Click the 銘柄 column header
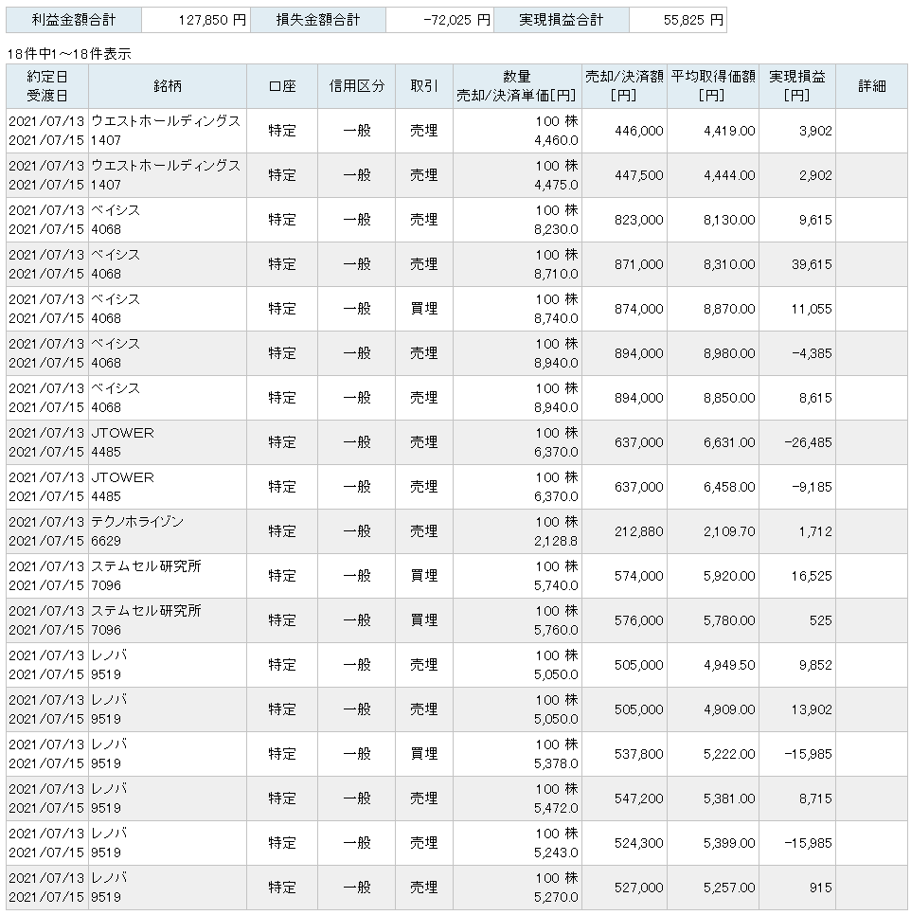Image resolution: width=911 pixels, height=915 pixels. (x=168, y=86)
